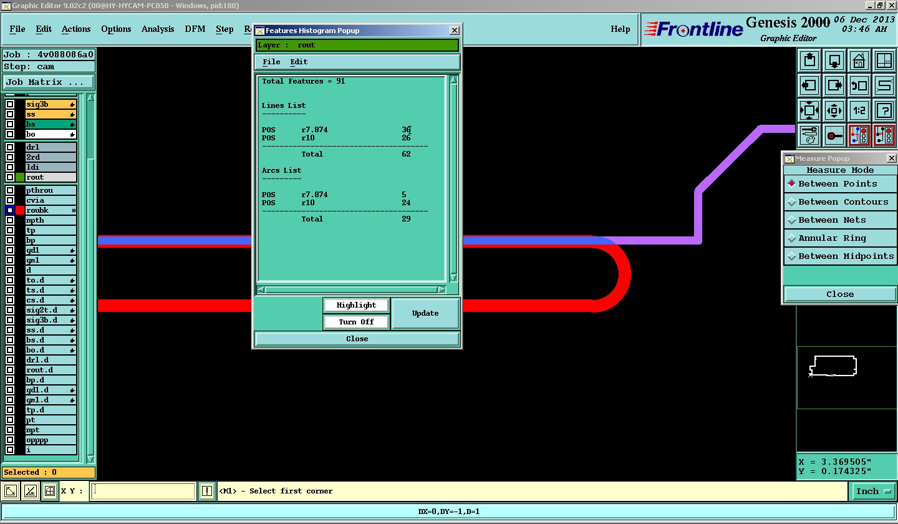Open the File menu in main window
The image size is (898, 524).
tap(17, 29)
